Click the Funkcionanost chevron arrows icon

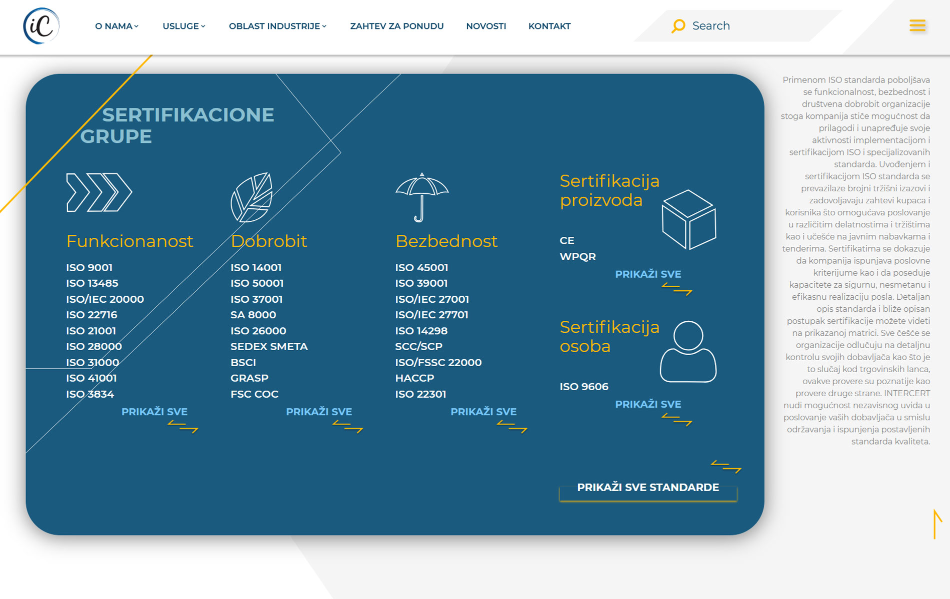click(x=99, y=192)
